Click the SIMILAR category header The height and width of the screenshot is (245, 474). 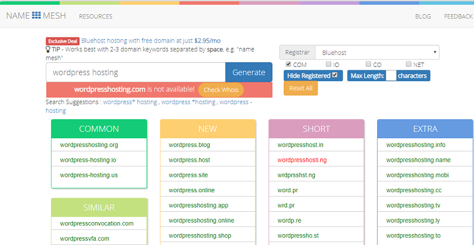coord(99,207)
